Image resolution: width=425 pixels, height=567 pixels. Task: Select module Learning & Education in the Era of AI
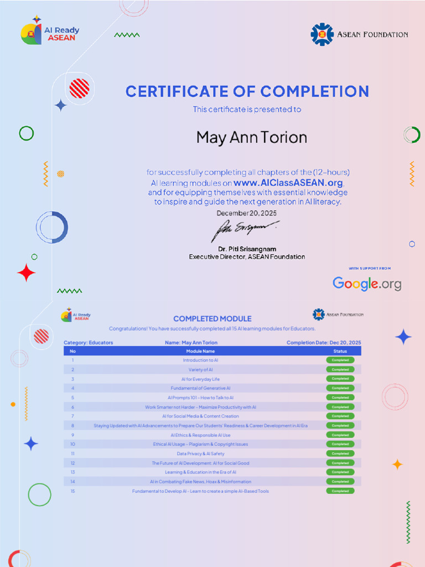(200, 472)
